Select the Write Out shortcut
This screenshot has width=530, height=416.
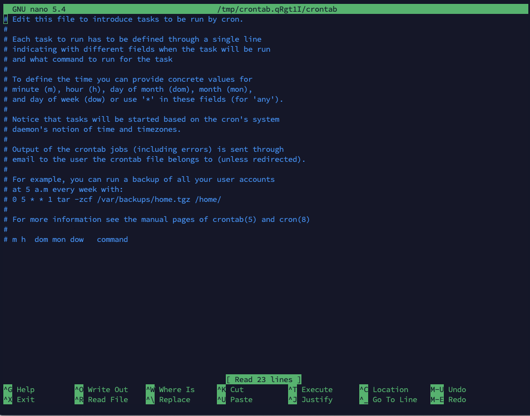point(107,390)
